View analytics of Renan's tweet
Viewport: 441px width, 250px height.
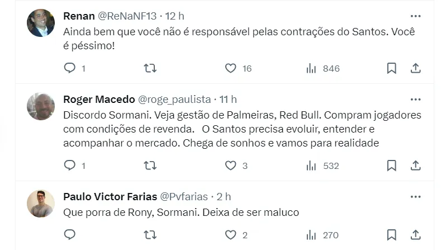pyautogui.click(x=311, y=68)
